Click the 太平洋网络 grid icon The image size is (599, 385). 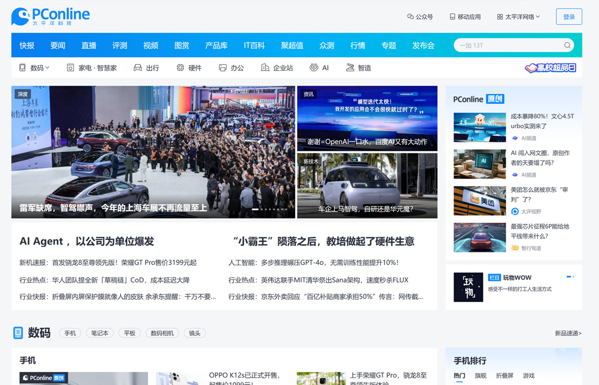tap(500, 17)
